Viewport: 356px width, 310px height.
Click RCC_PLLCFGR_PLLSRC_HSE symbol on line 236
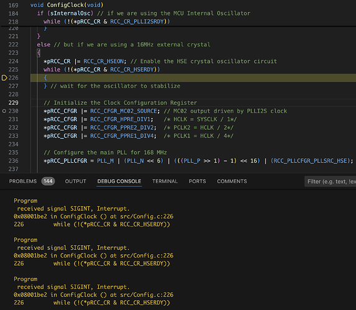point(310,161)
